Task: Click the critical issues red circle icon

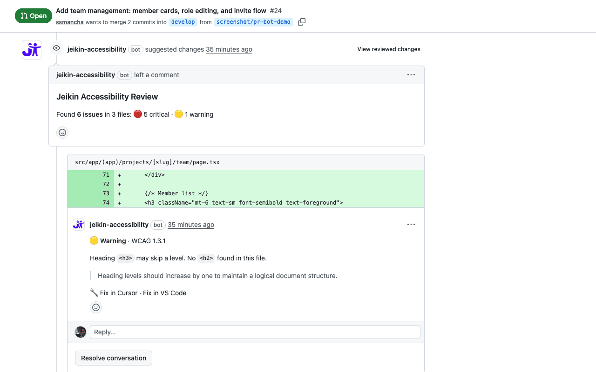Action: (x=137, y=113)
